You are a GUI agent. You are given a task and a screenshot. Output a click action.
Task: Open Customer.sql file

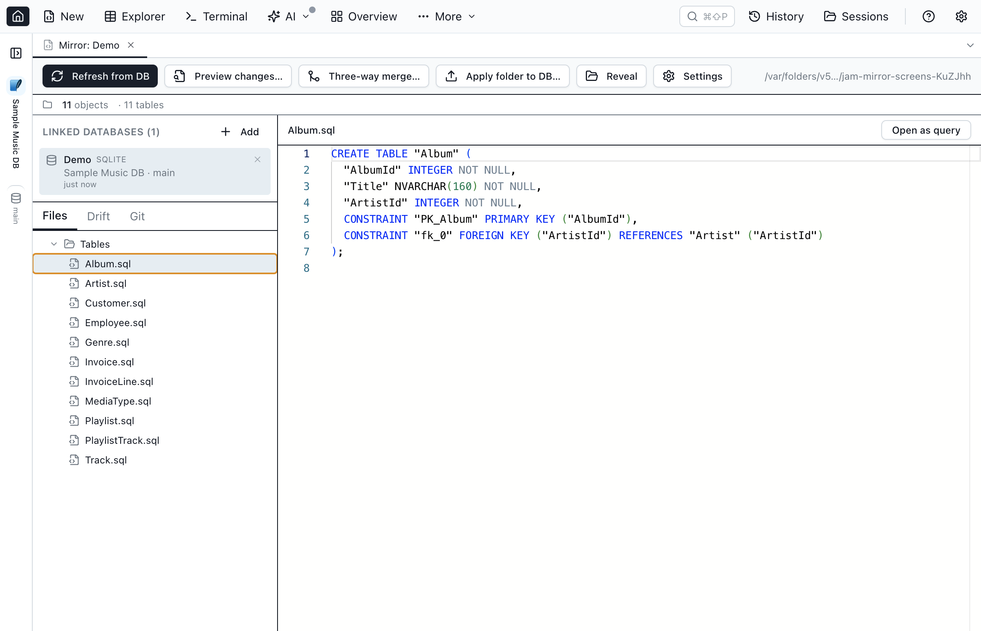pos(155,303)
